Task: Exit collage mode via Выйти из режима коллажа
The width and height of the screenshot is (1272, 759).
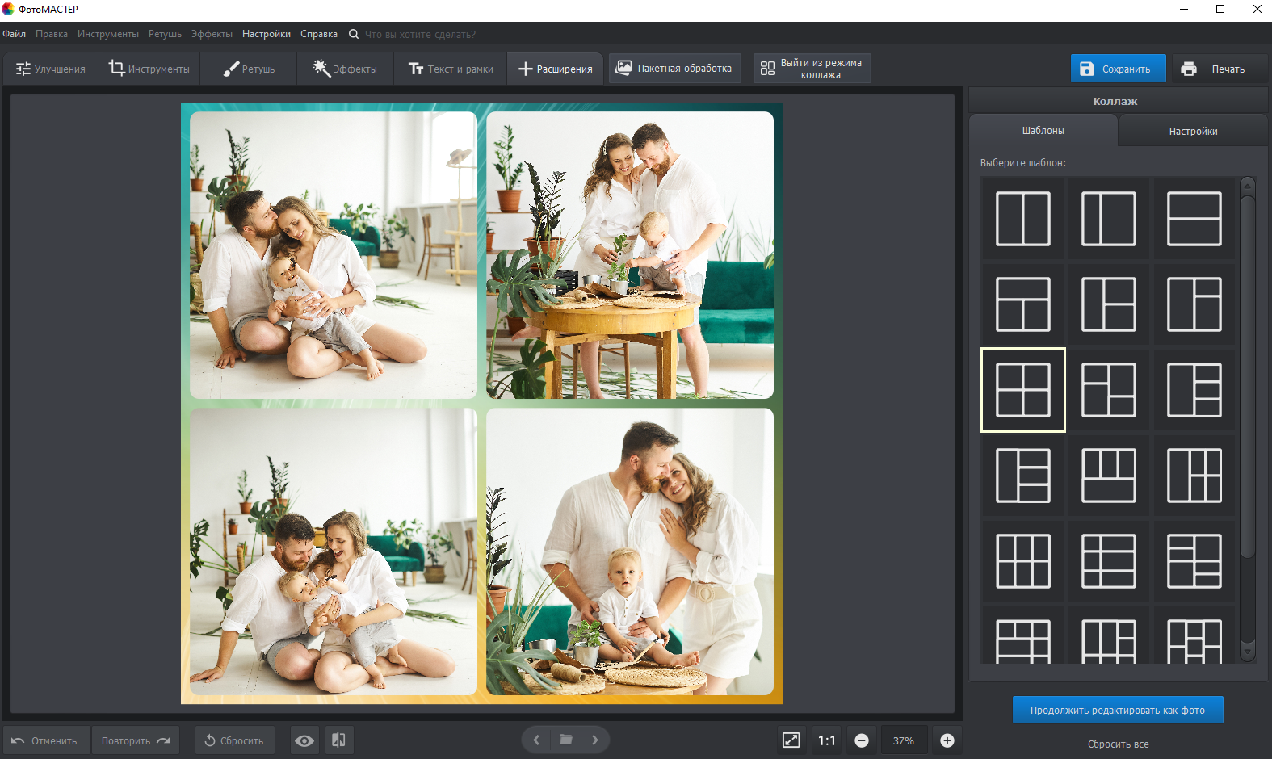Action: click(812, 69)
